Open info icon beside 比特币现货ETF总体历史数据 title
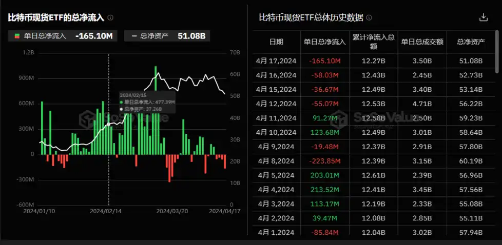The width and height of the screenshot is (502, 245). pyautogui.click(x=369, y=18)
